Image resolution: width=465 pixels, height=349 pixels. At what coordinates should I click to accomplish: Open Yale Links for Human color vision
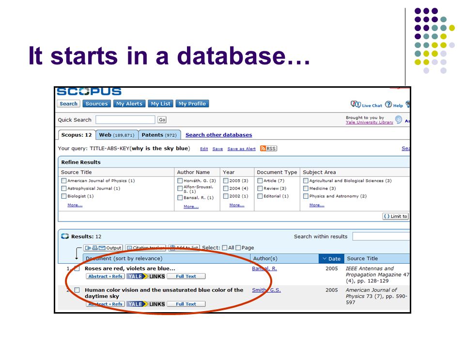click(x=146, y=304)
